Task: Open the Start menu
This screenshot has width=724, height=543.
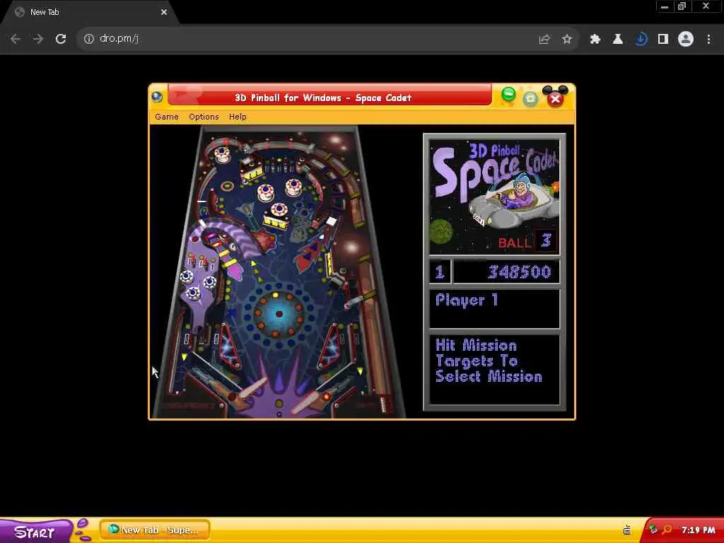Action: tap(35, 531)
